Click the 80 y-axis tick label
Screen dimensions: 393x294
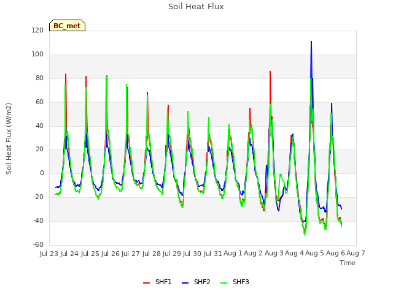[39, 78]
